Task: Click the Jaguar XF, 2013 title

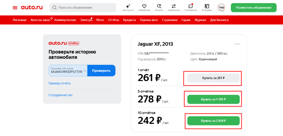Action: 155,44
